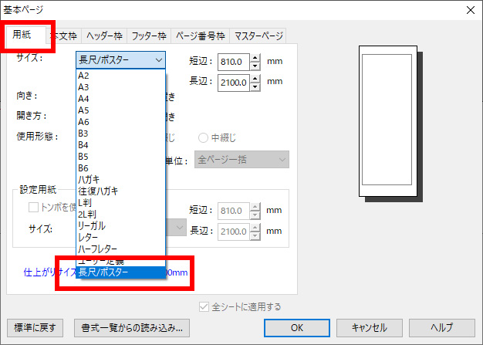
Task: Choose B6 from the size list
Action: (120, 168)
